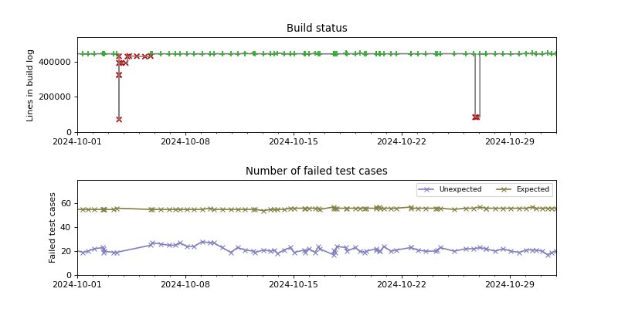Select the "Expected" legend label
618x309 pixels.
tap(532, 189)
